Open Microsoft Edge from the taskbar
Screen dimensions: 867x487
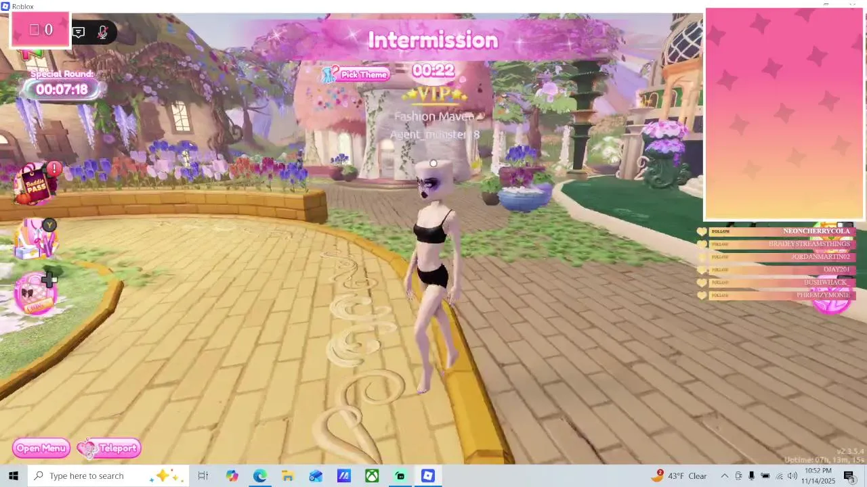point(260,476)
